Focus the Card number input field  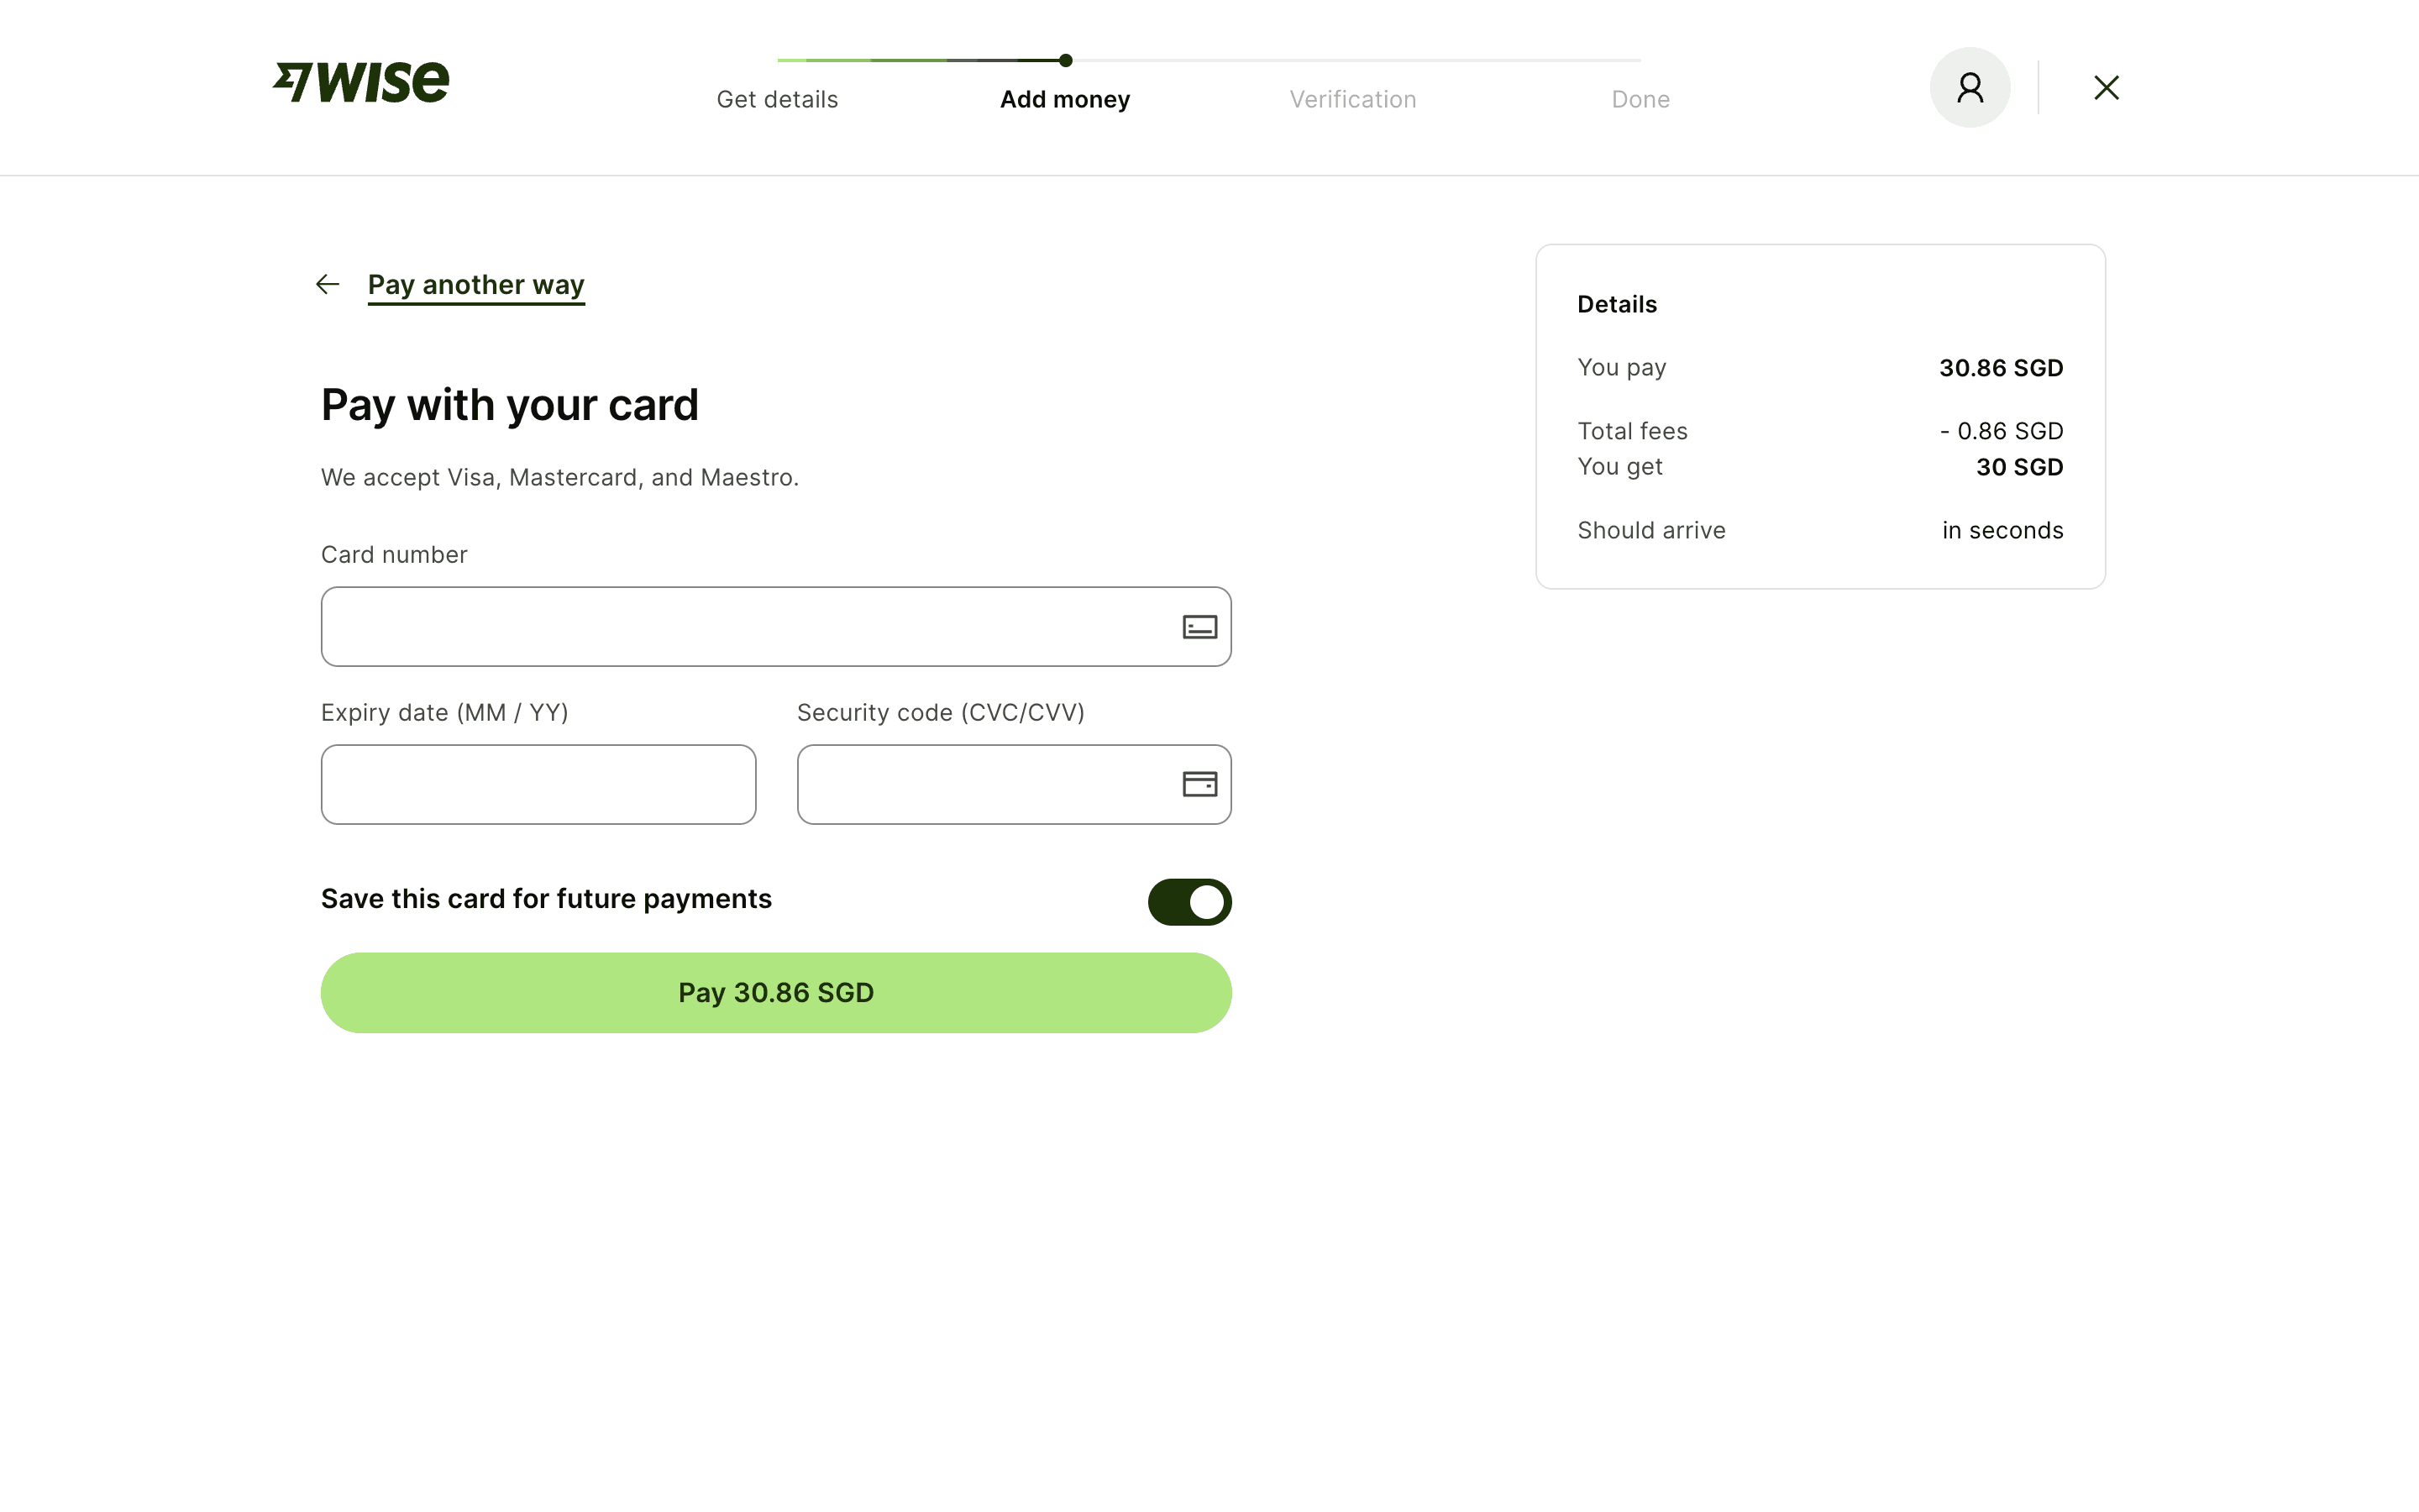[x=740, y=627]
